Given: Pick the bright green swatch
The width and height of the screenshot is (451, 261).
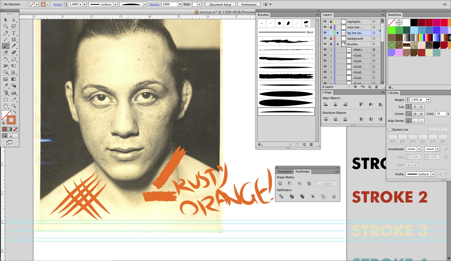Looking at the screenshot, I should (391, 30).
